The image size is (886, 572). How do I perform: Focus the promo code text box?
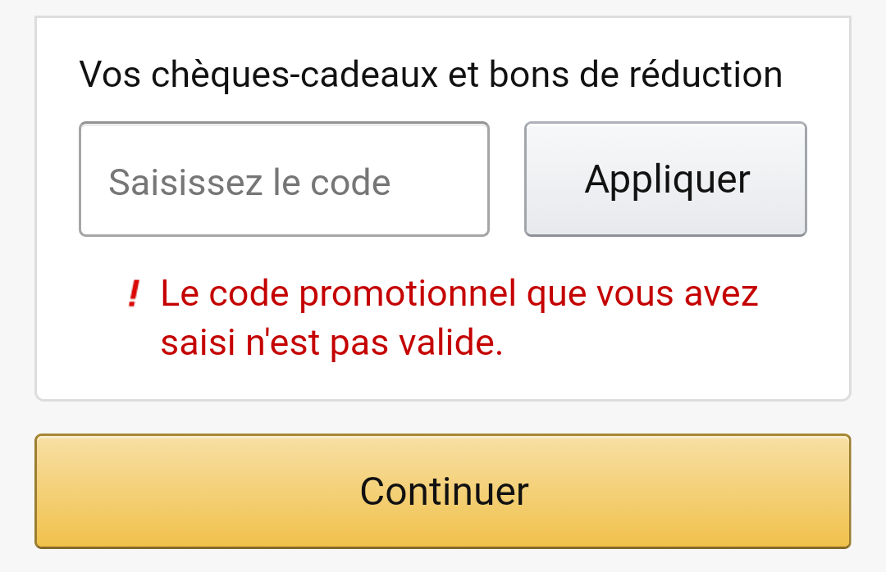point(284,179)
